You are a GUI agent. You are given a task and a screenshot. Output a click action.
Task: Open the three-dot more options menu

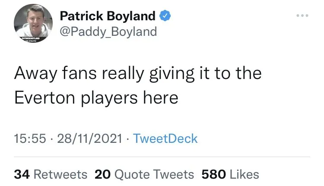pyautogui.click(x=302, y=16)
